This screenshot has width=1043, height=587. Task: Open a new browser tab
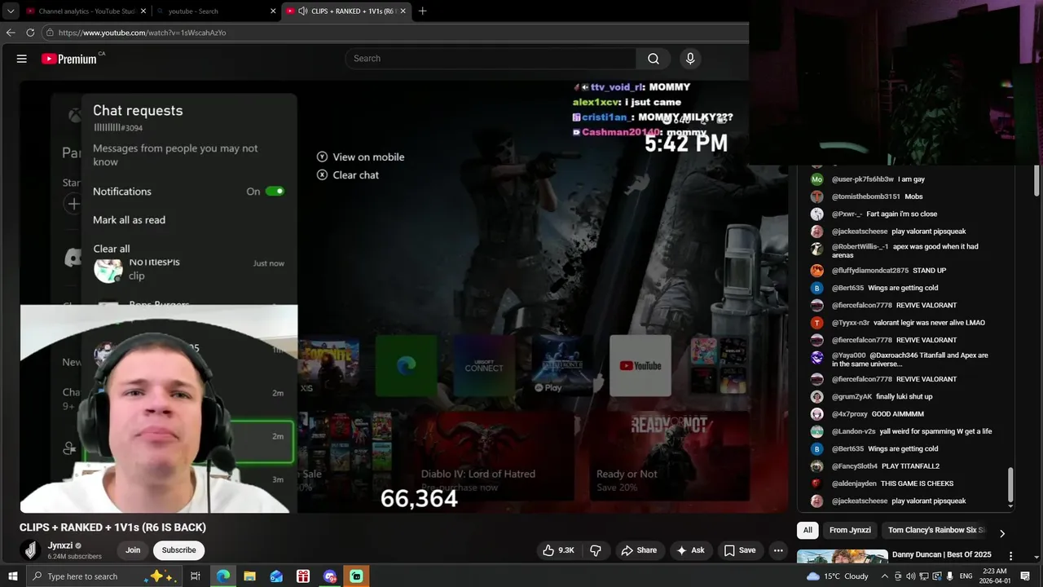[x=422, y=11]
